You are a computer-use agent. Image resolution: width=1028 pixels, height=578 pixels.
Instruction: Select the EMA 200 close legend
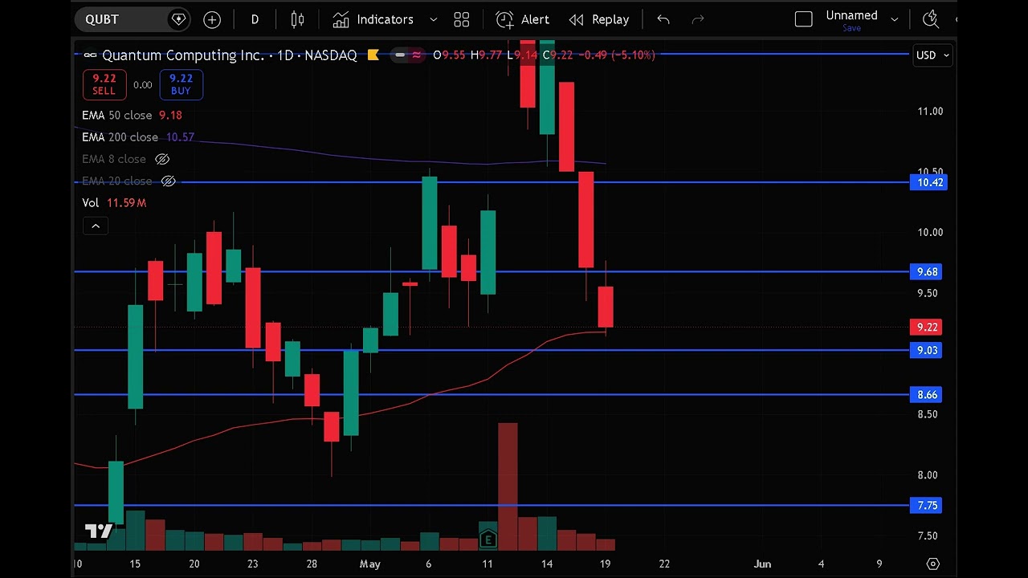point(120,137)
